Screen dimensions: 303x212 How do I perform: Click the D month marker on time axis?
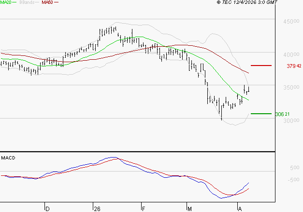47,209
